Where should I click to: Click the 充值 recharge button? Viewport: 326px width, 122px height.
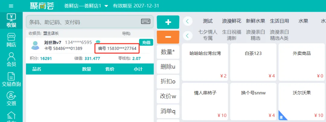tap(146, 42)
